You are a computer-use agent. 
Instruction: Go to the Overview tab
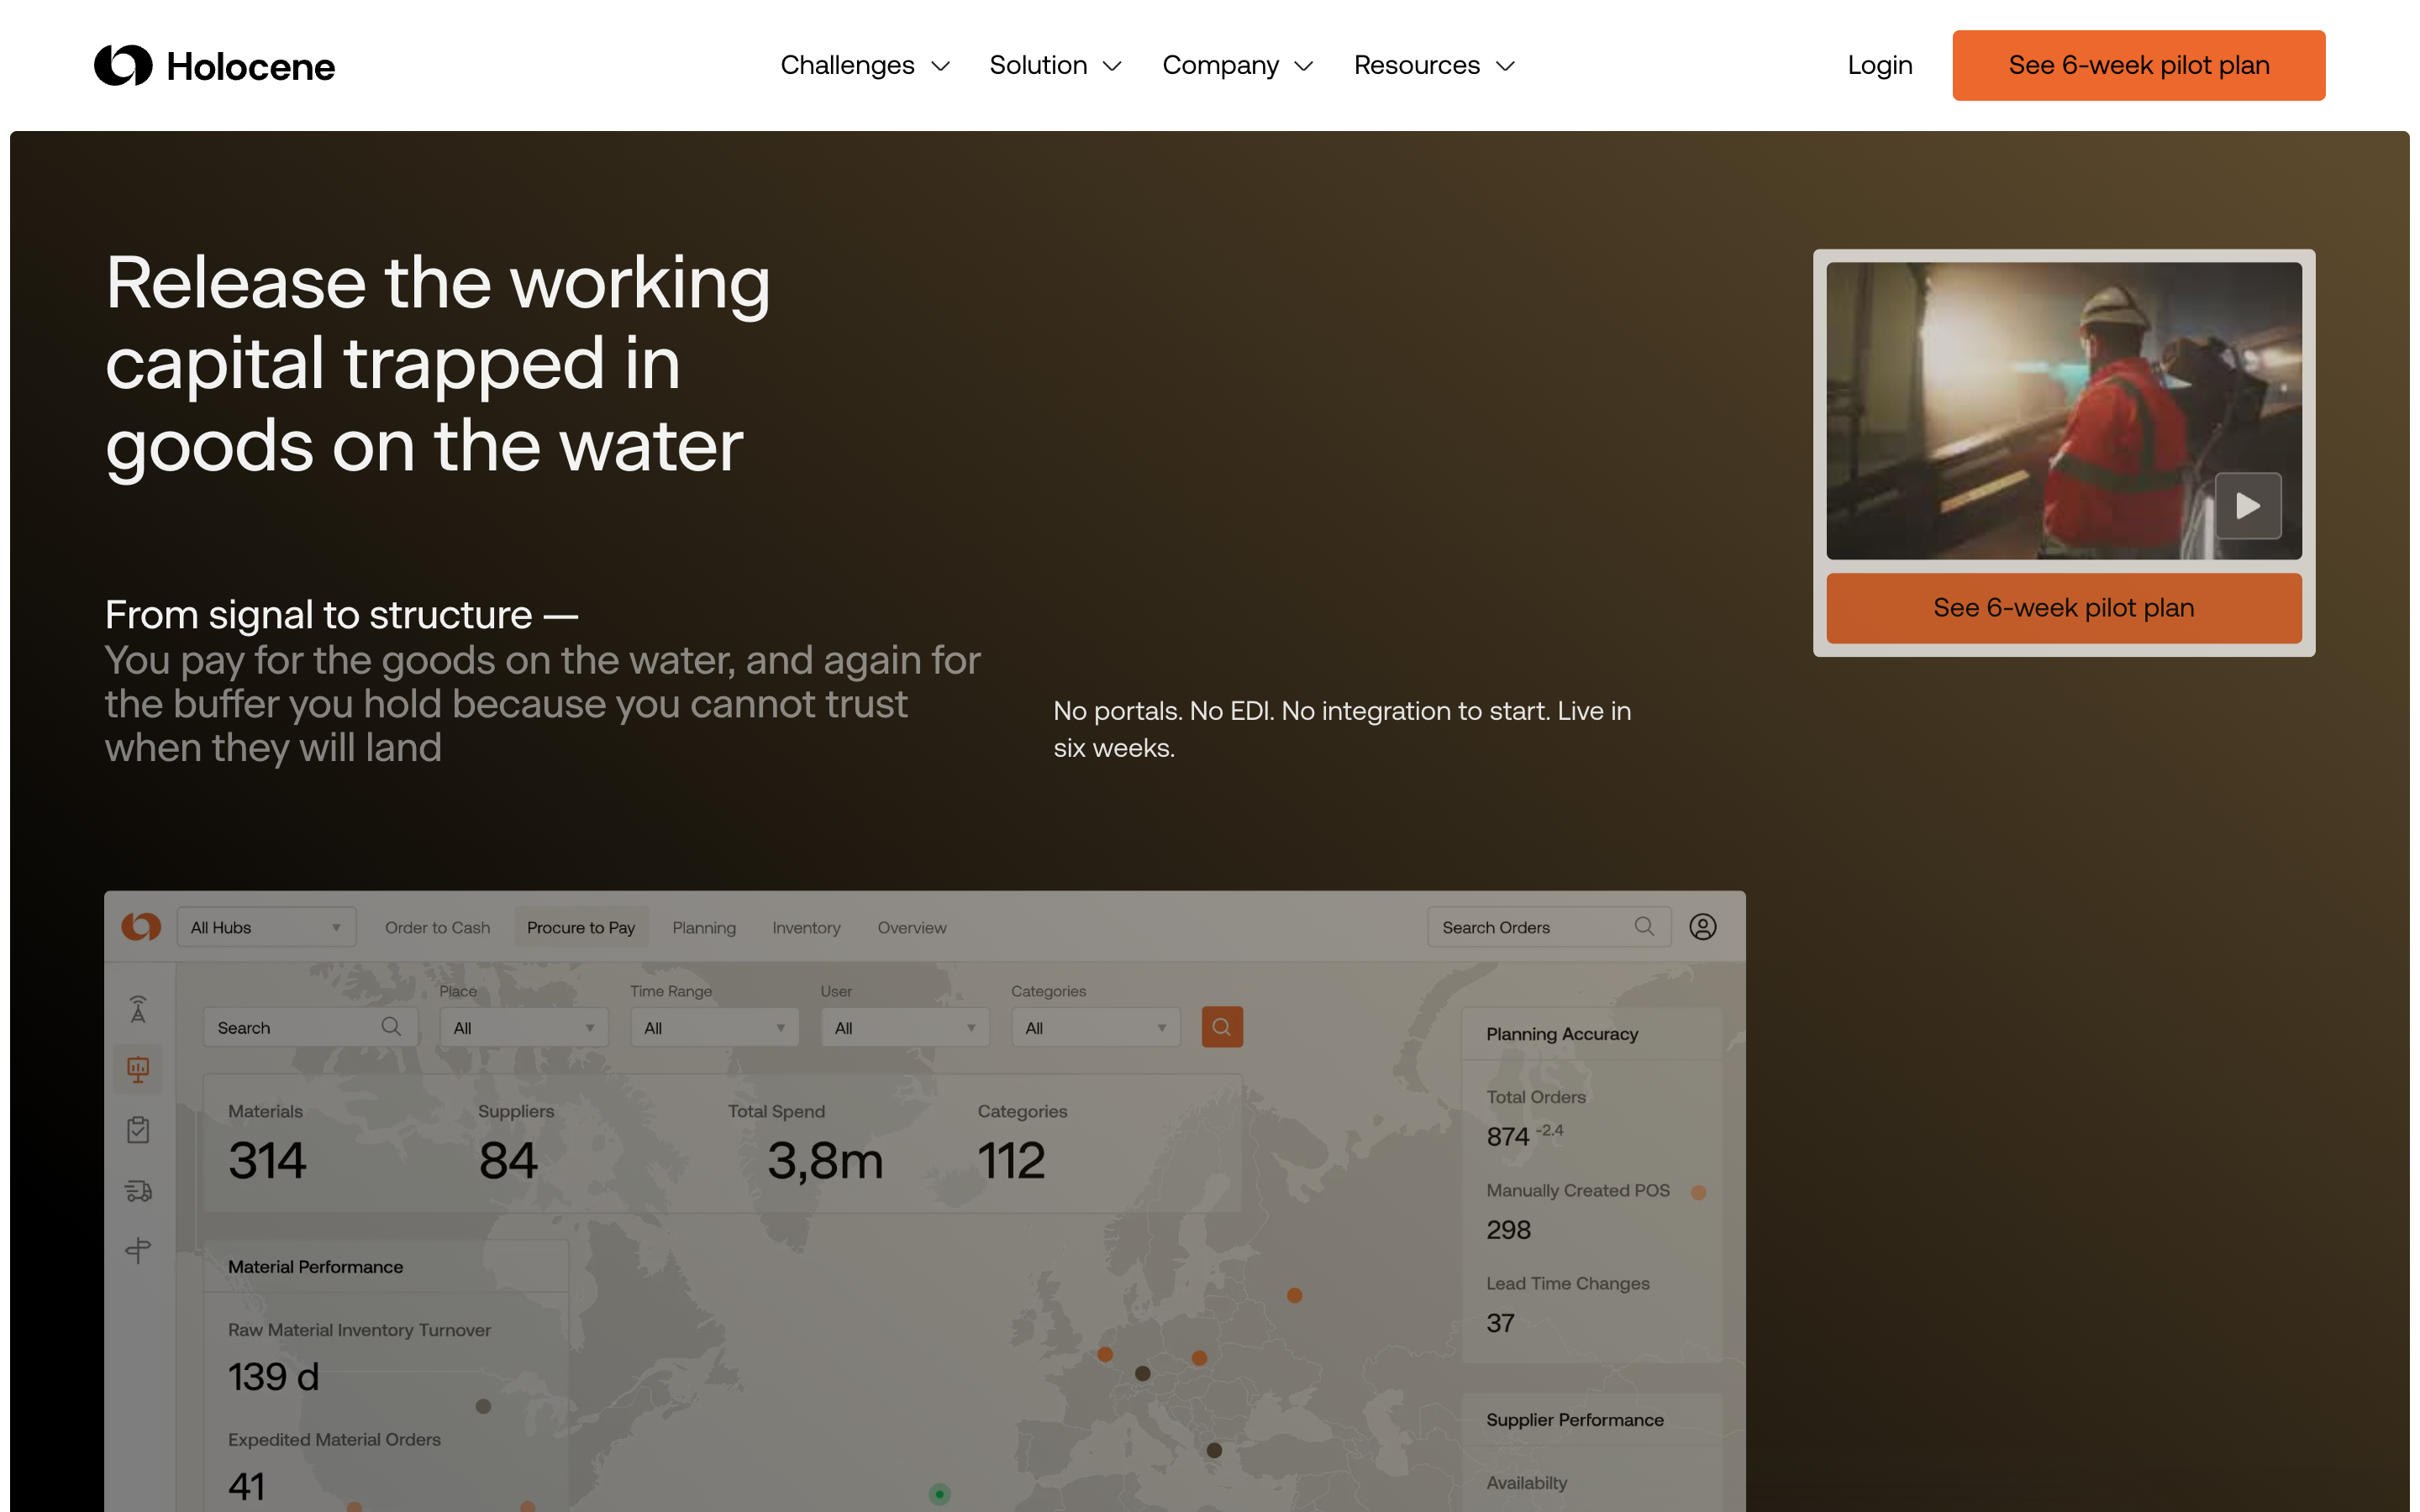tap(911, 927)
